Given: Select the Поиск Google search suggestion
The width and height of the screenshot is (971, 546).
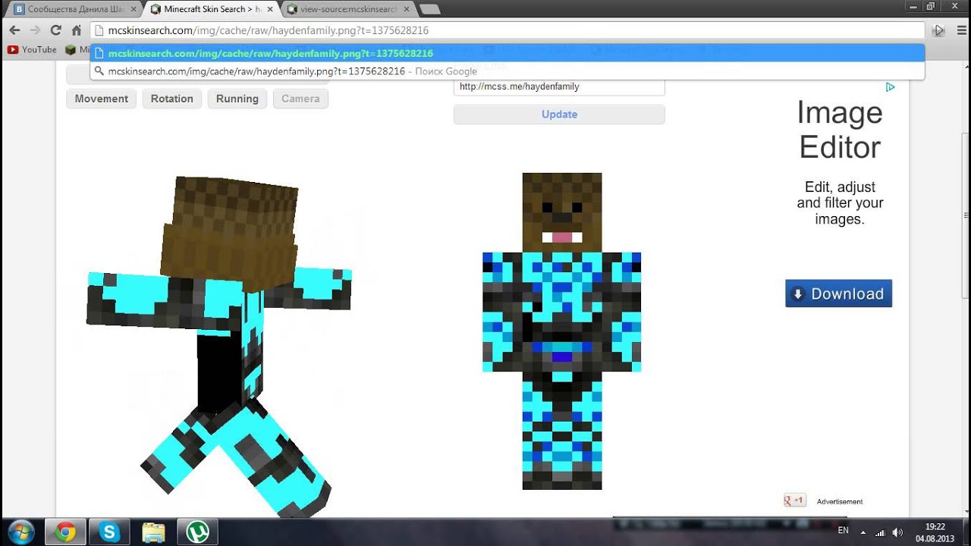Looking at the screenshot, I should click(507, 71).
